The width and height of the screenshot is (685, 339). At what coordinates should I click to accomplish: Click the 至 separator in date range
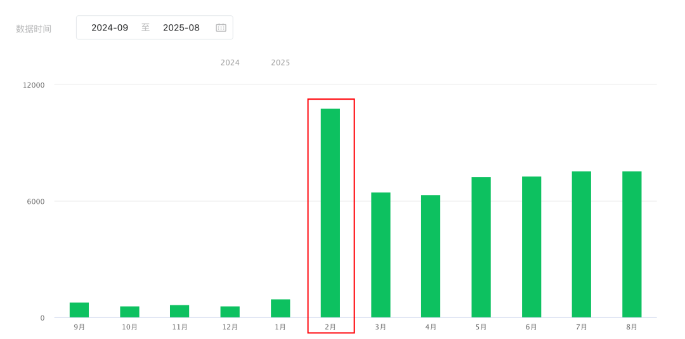[145, 27]
